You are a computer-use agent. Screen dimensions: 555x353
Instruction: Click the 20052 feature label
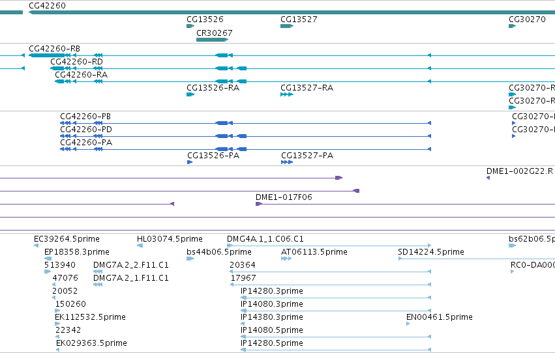pyautogui.click(x=65, y=292)
